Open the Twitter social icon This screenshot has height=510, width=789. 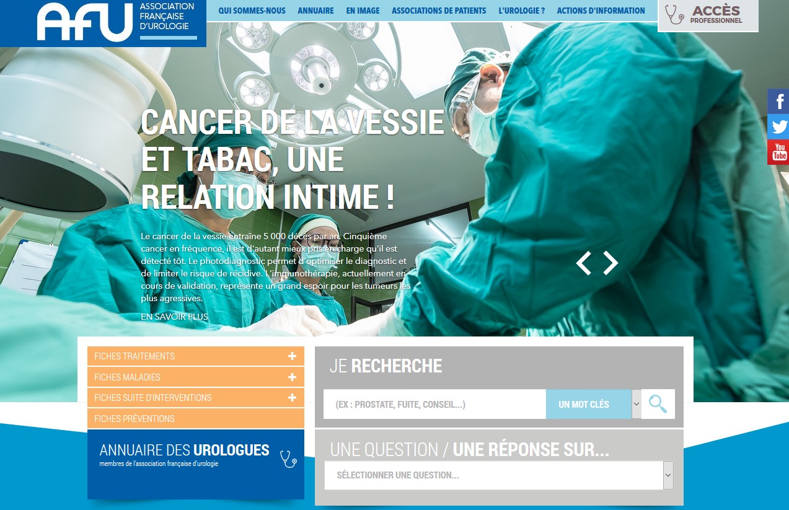click(x=778, y=126)
